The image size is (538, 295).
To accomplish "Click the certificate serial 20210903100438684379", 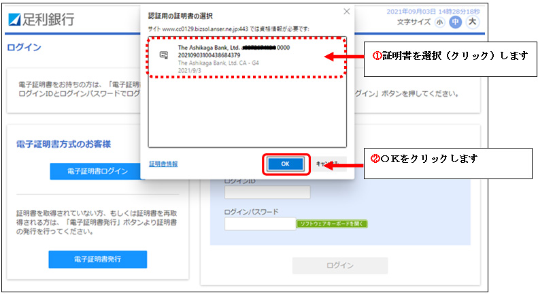I will (209, 55).
